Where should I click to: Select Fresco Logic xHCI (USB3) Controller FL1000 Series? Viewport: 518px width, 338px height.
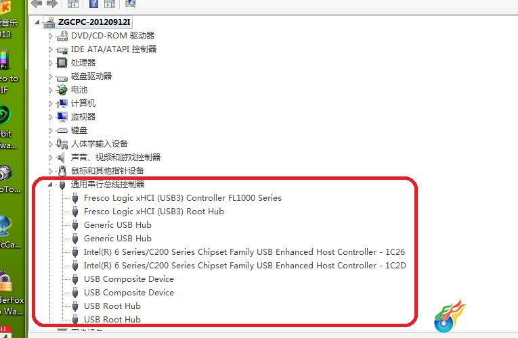tap(183, 198)
